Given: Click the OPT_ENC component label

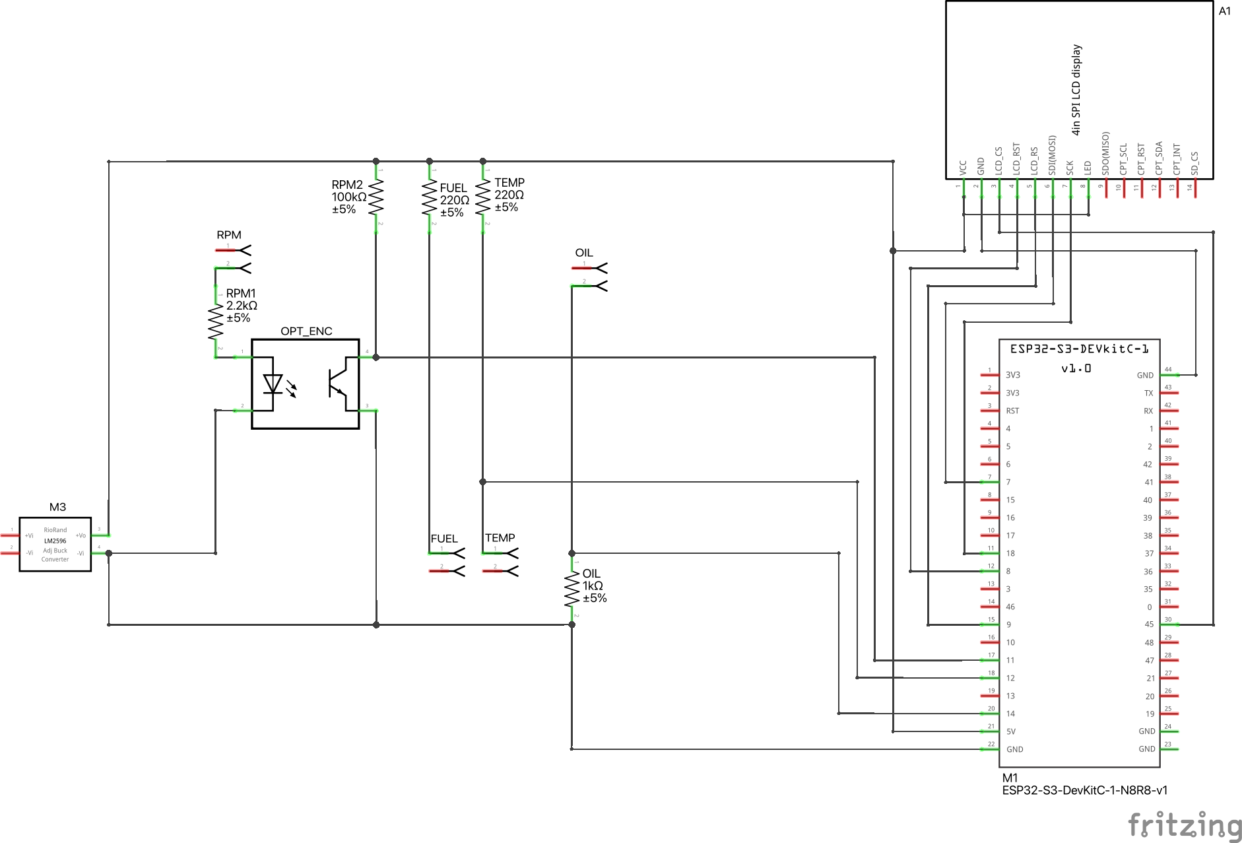Looking at the screenshot, I should click(x=306, y=331).
